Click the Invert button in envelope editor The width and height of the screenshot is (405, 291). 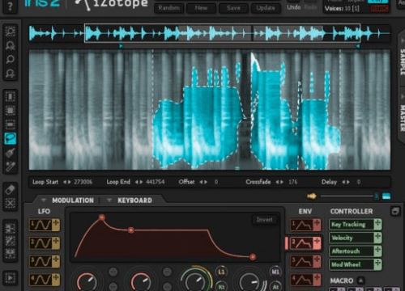(264, 220)
